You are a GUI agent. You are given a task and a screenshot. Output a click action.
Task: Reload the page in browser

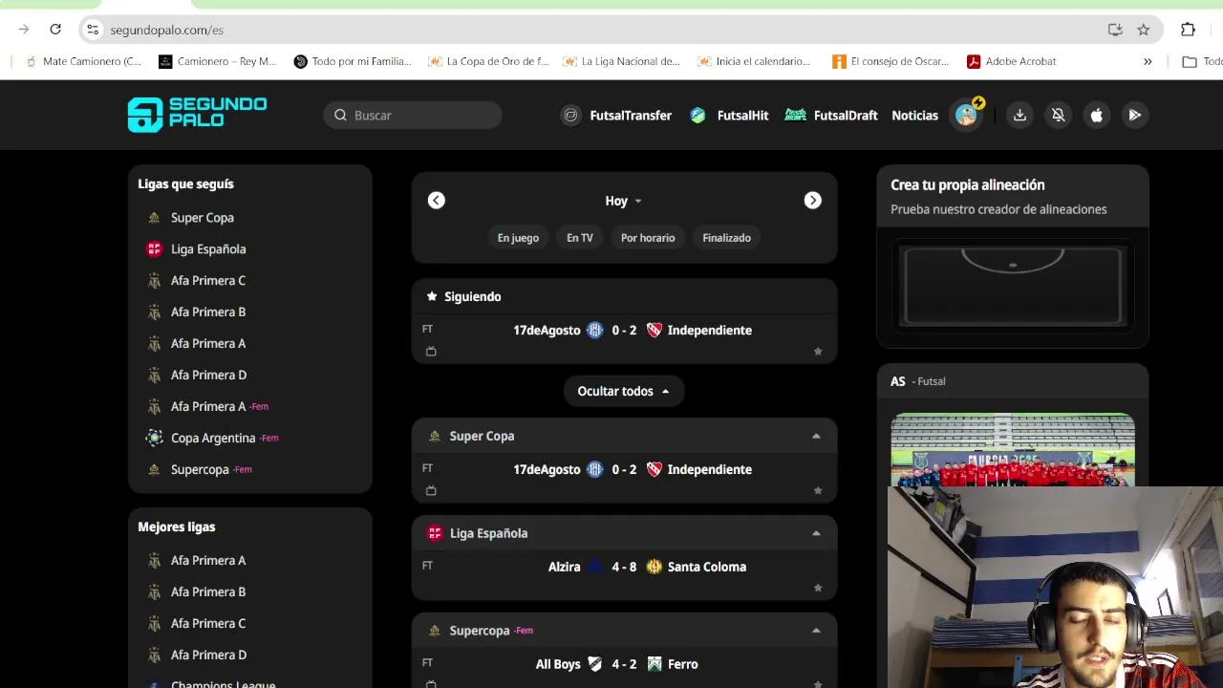coord(55,30)
